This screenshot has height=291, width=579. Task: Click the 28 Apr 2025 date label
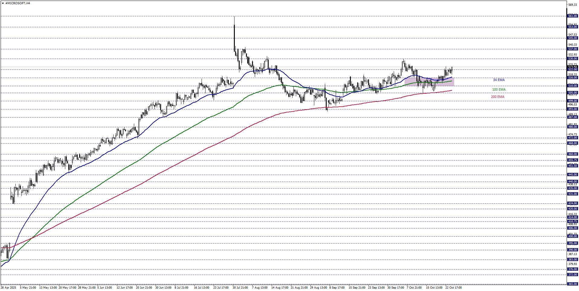pos(8,288)
